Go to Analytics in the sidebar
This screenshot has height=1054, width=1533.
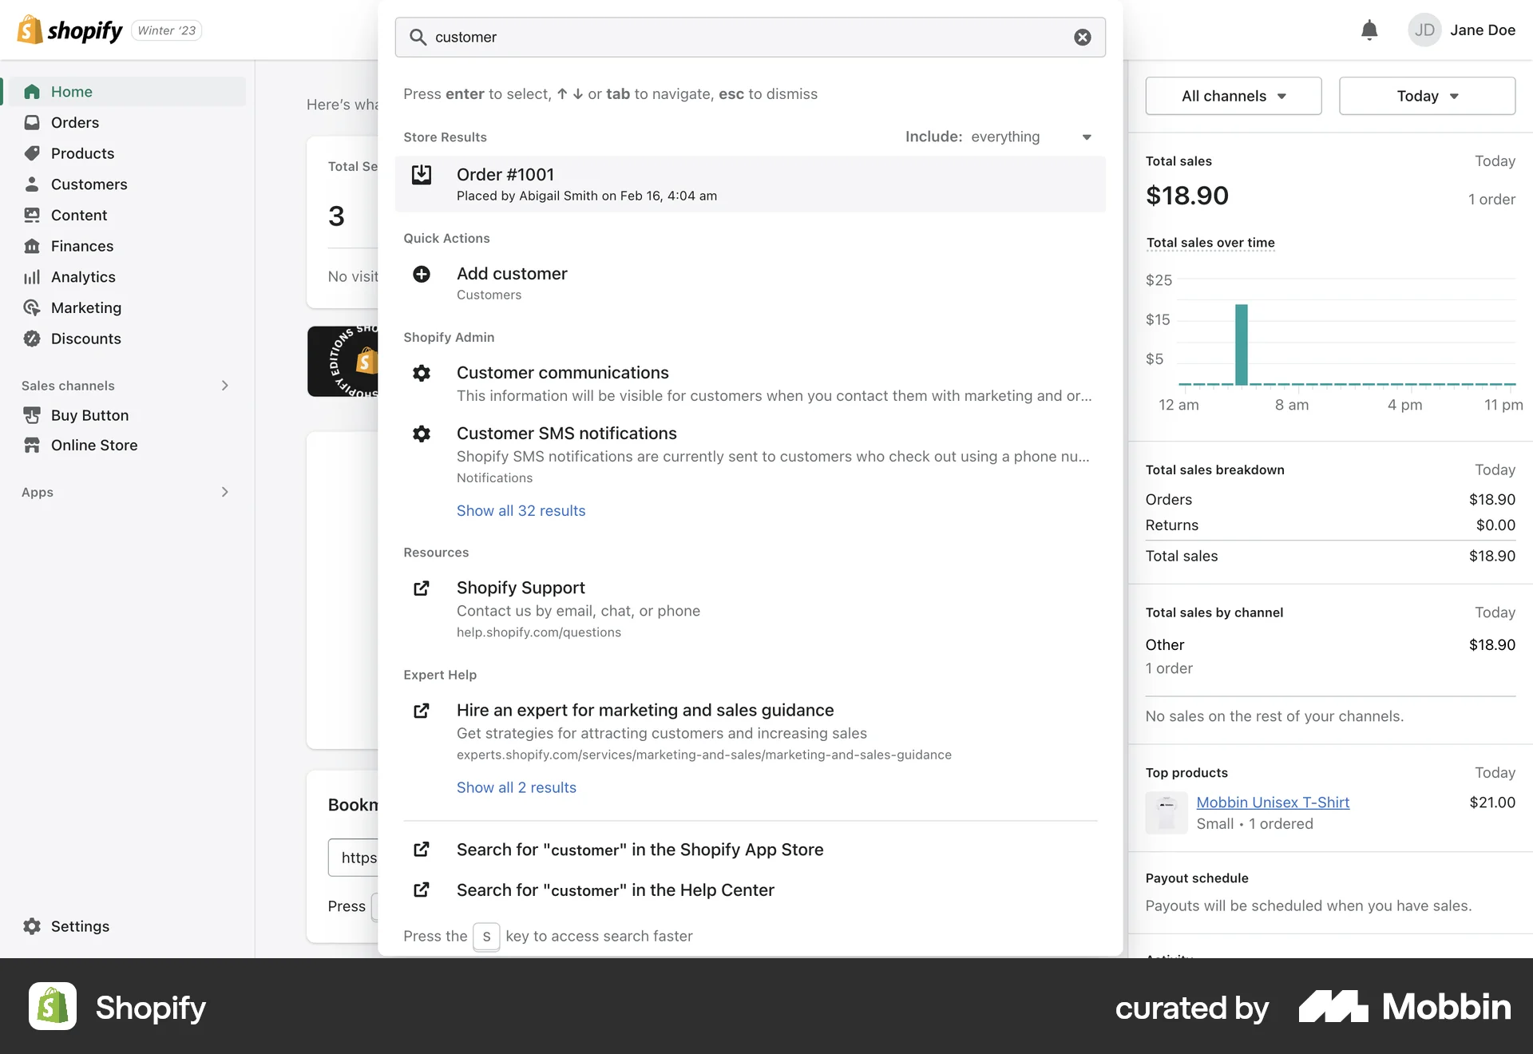click(x=82, y=276)
